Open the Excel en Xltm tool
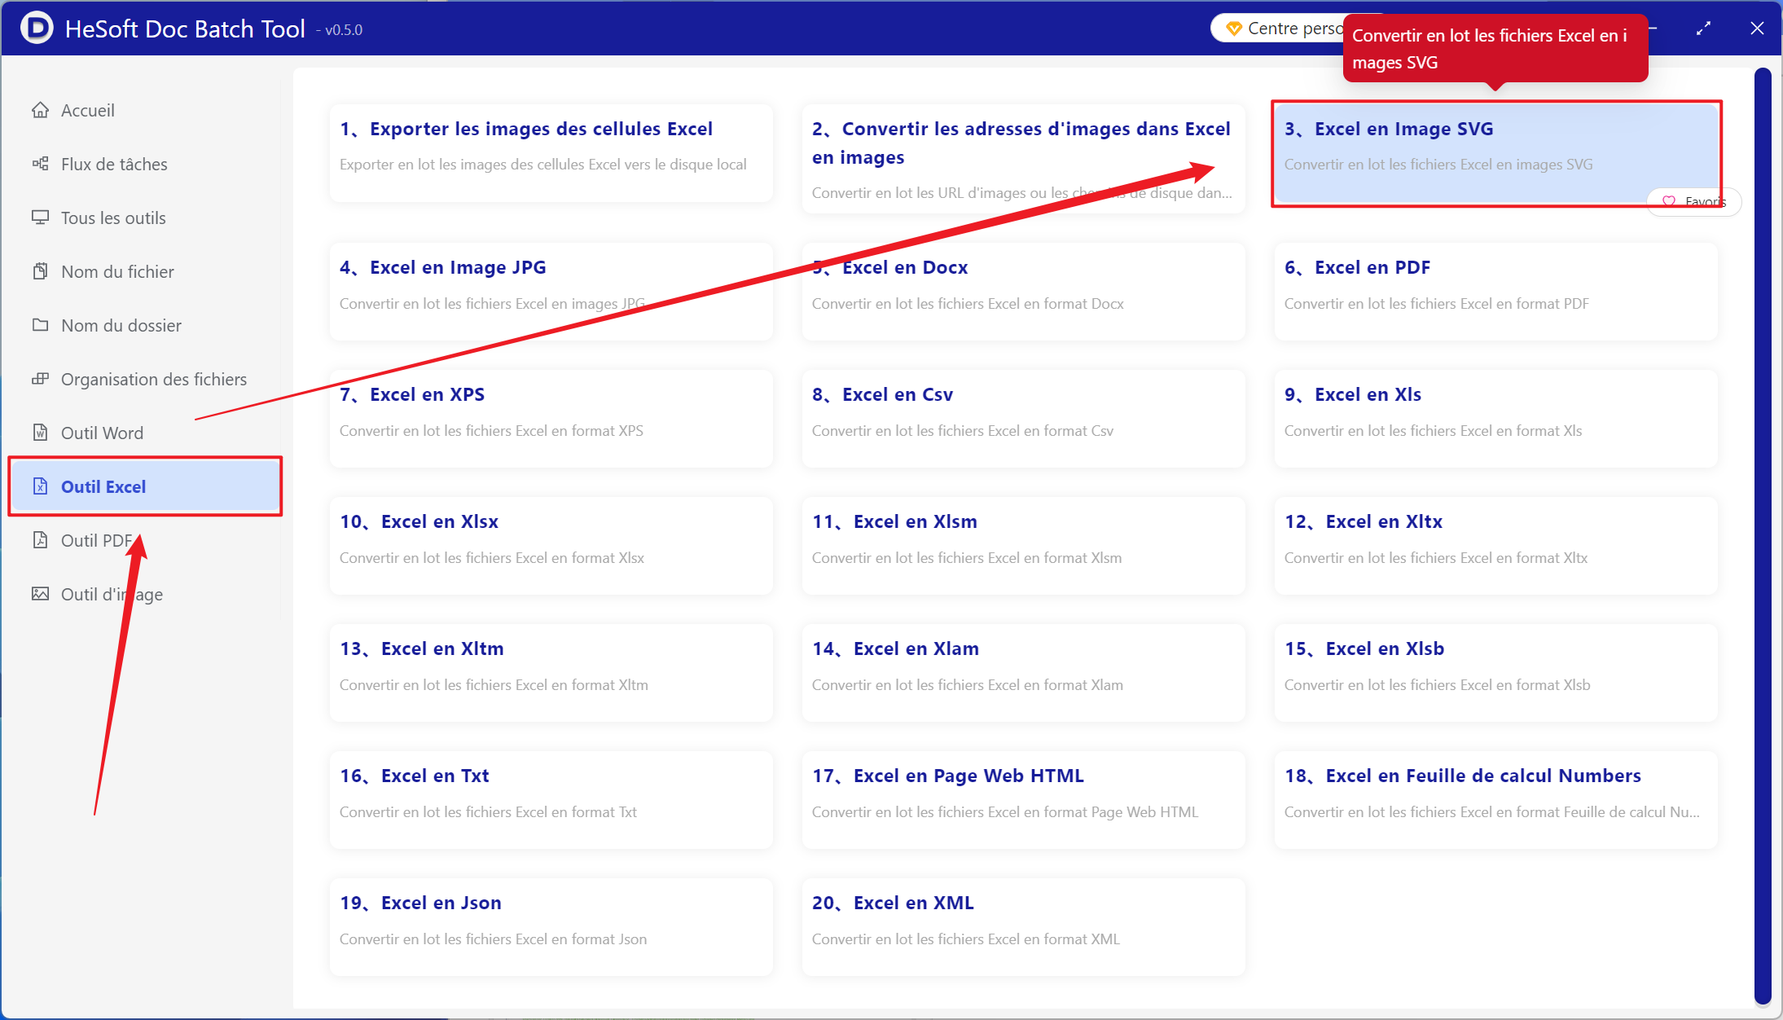Screen dimensions: 1783x1020 [x=551, y=672]
